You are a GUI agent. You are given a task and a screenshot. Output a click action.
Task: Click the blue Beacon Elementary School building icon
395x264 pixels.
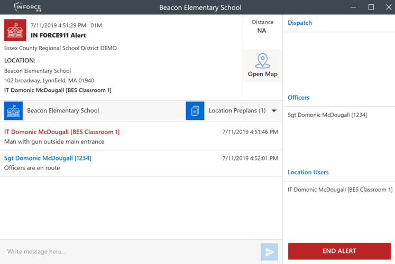(x=13, y=111)
